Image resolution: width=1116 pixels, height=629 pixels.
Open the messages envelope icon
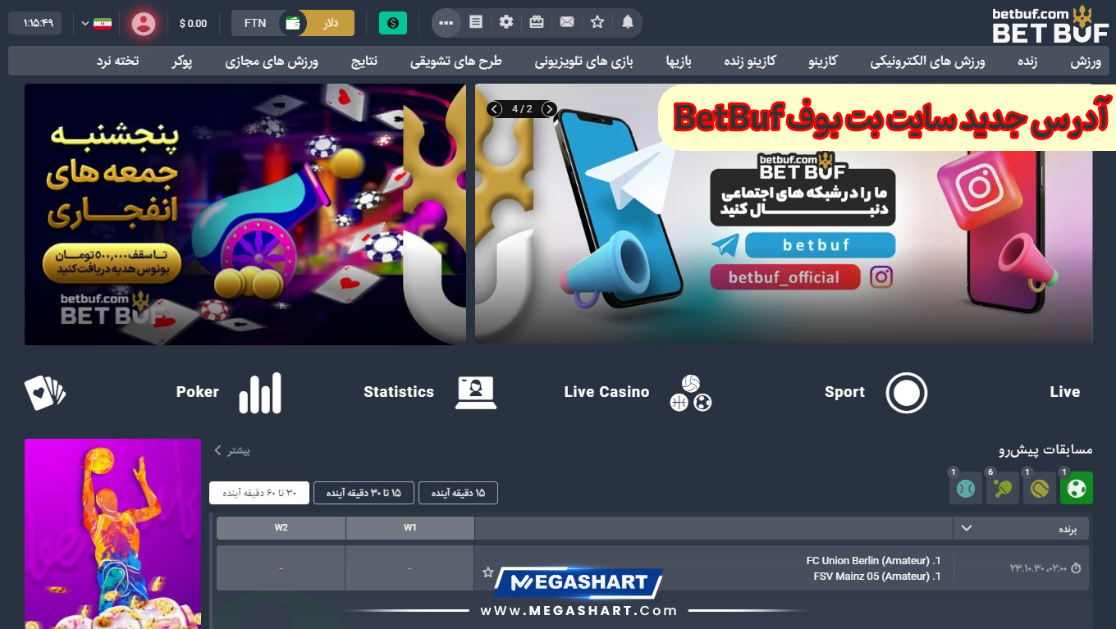(567, 22)
